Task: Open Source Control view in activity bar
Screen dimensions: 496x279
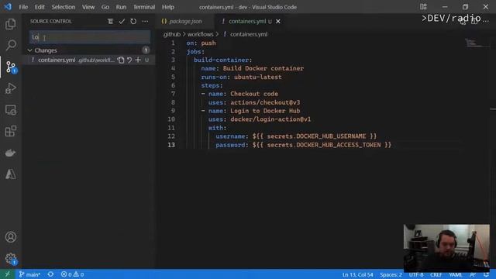Action: pos(10,67)
